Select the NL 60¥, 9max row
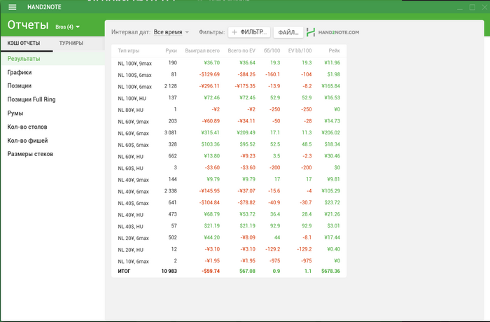The image size is (490, 322). coord(229,121)
